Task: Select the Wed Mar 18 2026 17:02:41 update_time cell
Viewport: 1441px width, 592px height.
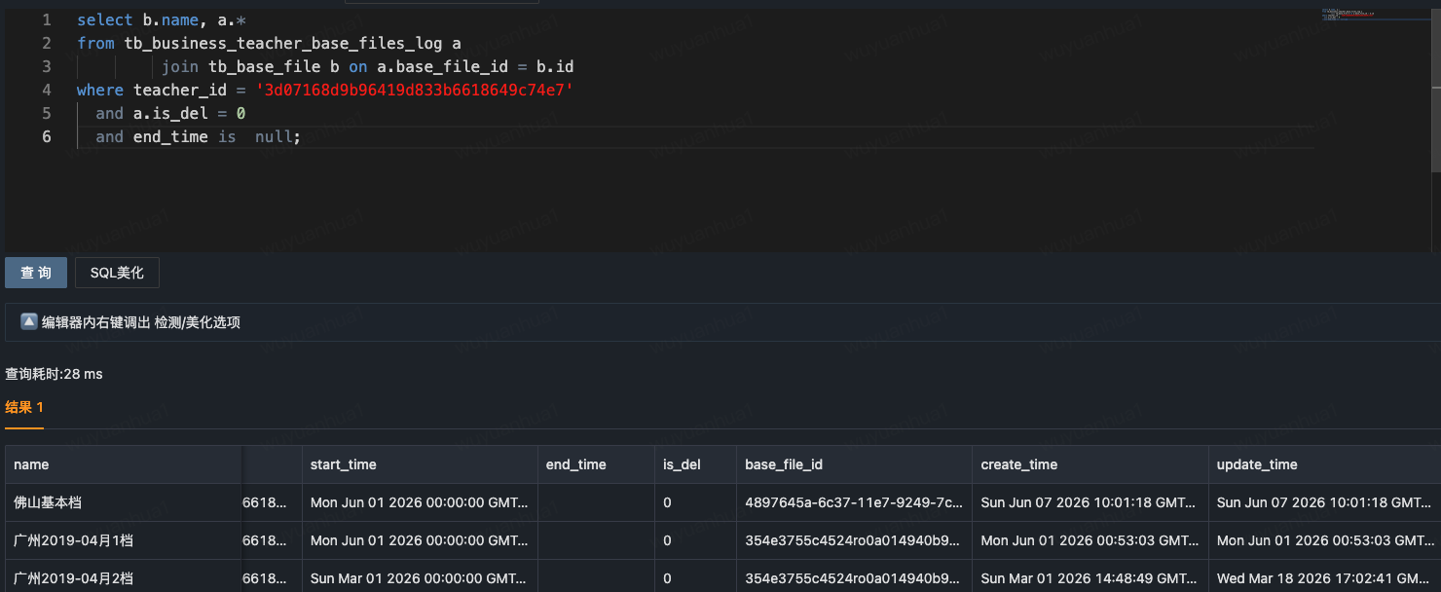Action: (x=1325, y=577)
